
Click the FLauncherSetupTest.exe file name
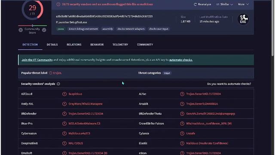click(71, 22)
